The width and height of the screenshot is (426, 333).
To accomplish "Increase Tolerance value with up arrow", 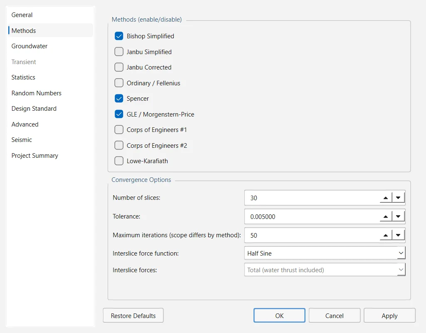I will click(x=386, y=216).
